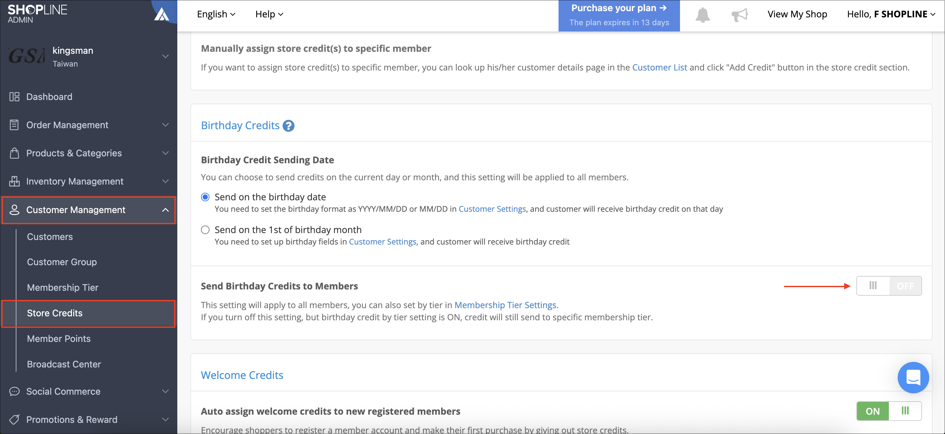Turn on Send Birthday Credits to Members

889,286
